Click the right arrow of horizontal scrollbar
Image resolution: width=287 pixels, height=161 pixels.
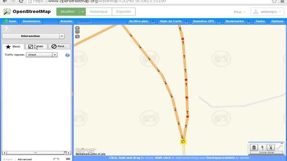pos(69,153)
